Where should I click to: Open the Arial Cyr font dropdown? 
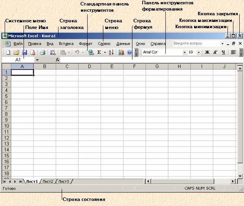coord(184,52)
